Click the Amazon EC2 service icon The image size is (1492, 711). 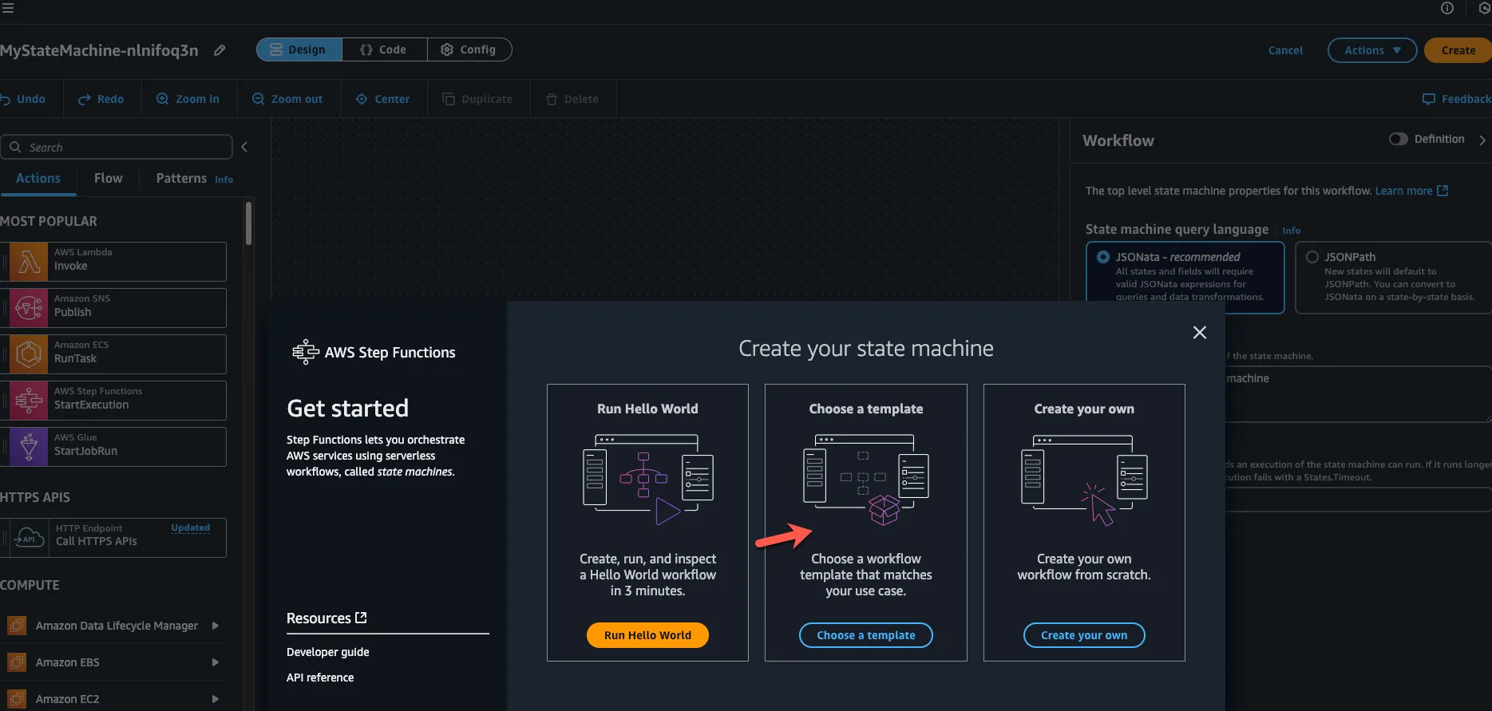click(x=17, y=699)
